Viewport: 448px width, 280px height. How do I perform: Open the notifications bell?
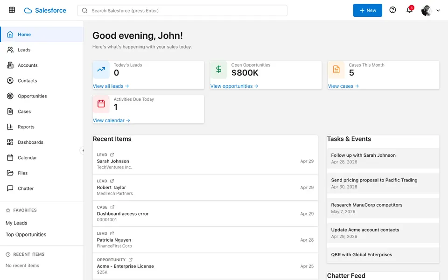pos(409,10)
